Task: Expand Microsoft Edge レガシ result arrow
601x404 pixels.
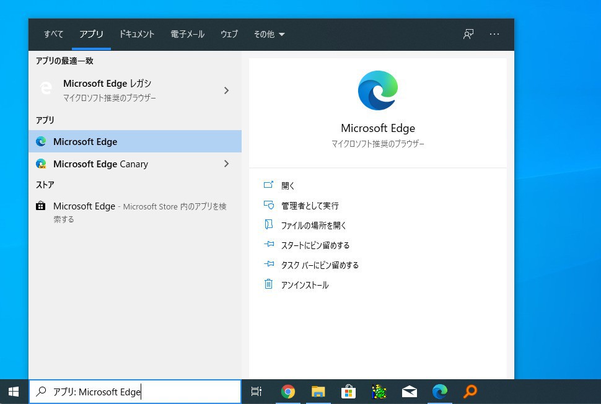Action: pyautogui.click(x=226, y=90)
